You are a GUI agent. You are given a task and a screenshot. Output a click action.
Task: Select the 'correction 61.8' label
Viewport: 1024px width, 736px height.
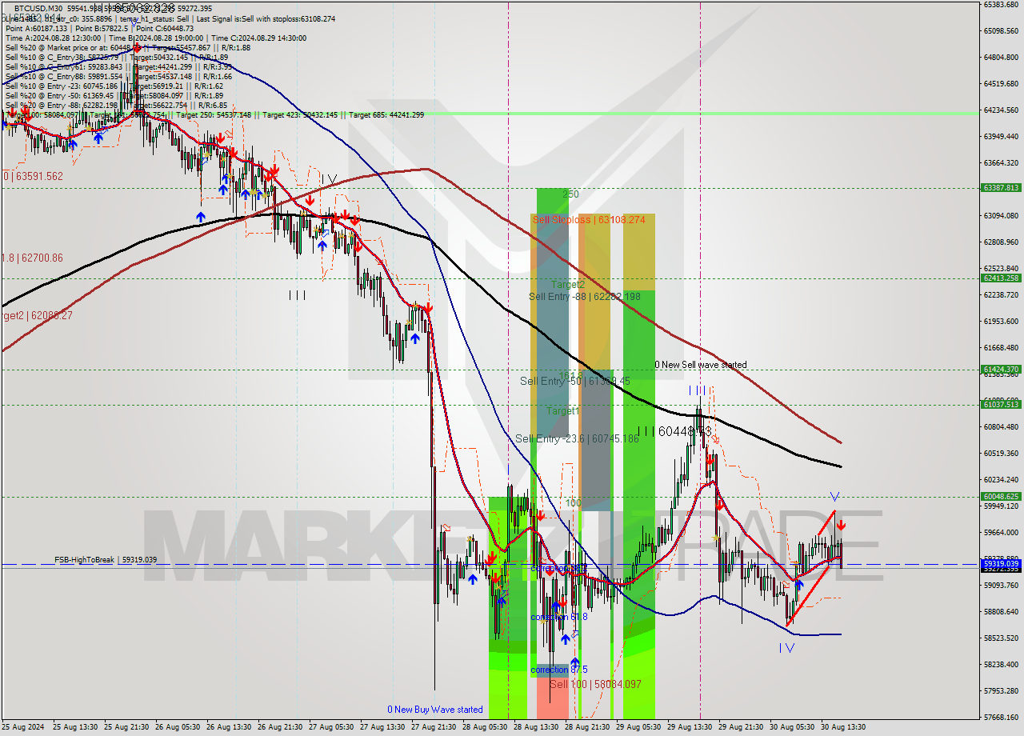pyautogui.click(x=559, y=617)
